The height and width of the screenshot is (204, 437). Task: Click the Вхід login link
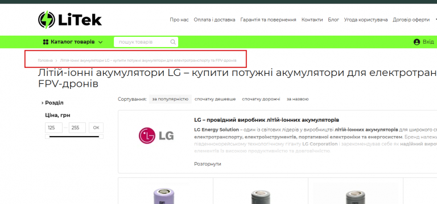[x=428, y=42]
